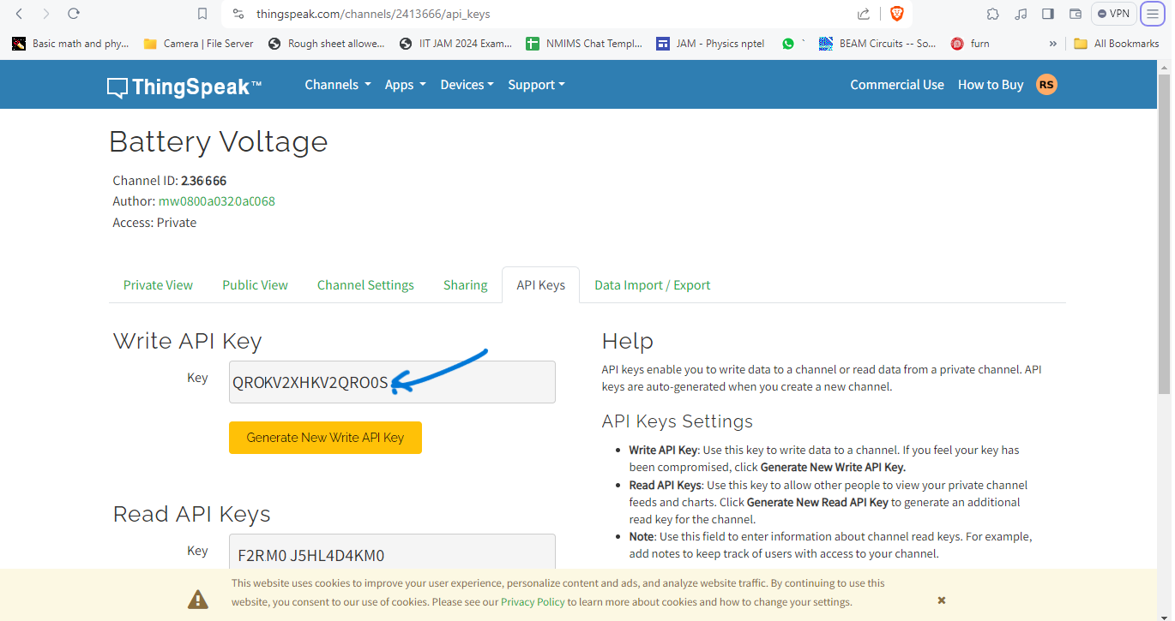Screen dimensions: 1175x621
Task: Toggle the browser sidebar panel icon
Action: click(x=1048, y=14)
